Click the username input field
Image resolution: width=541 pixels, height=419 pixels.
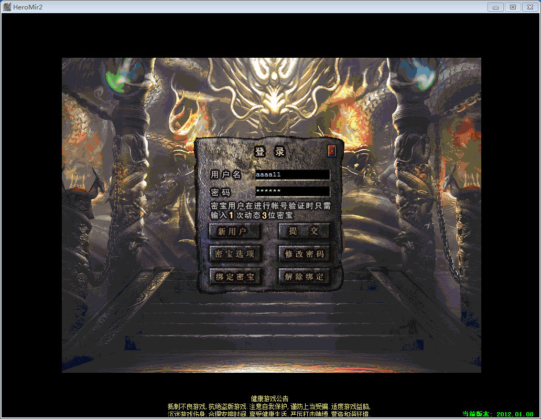pos(292,174)
